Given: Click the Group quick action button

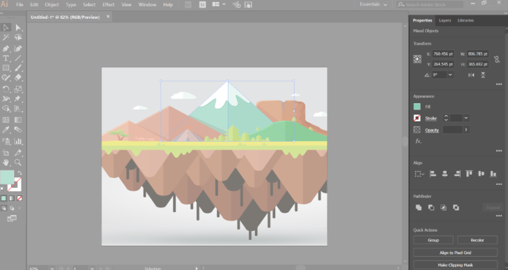Looking at the screenshot, I should (433, 240).
